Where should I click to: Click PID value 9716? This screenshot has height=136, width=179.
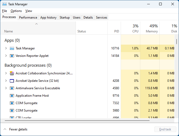click(116, 96)
